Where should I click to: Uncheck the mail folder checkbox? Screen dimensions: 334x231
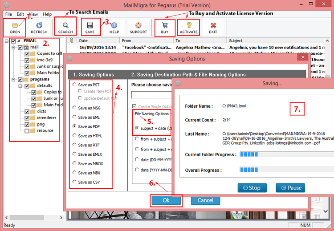(x=20, y=48)
